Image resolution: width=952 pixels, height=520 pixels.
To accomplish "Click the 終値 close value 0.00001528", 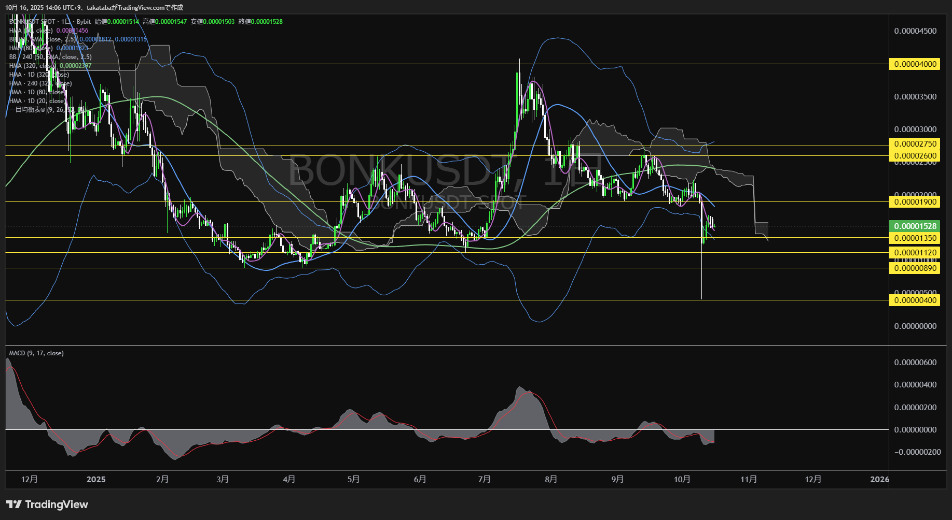I will click(267, 22).
